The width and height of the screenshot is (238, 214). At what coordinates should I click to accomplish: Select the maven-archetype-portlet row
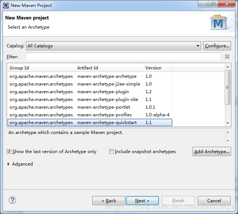pyautogui.click(x=90, y=107)
